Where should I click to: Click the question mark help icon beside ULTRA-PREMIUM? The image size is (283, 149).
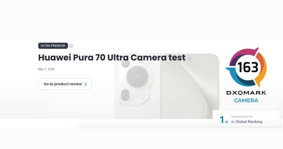pos(71,46)
